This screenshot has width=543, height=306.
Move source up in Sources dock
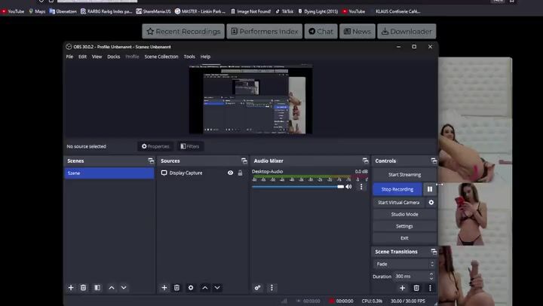[x=205, y=288]
